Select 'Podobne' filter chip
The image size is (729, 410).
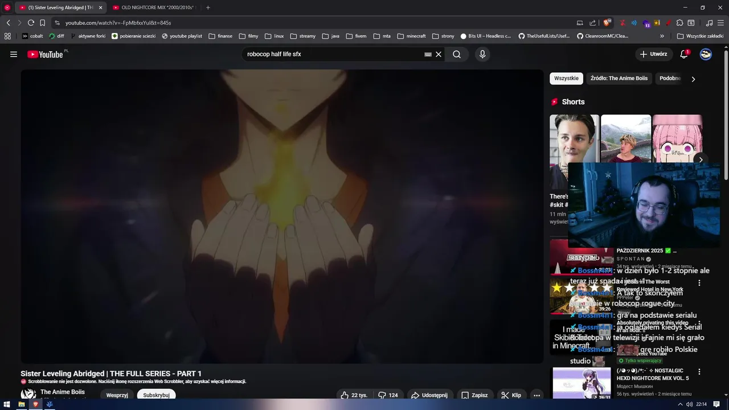670,79
